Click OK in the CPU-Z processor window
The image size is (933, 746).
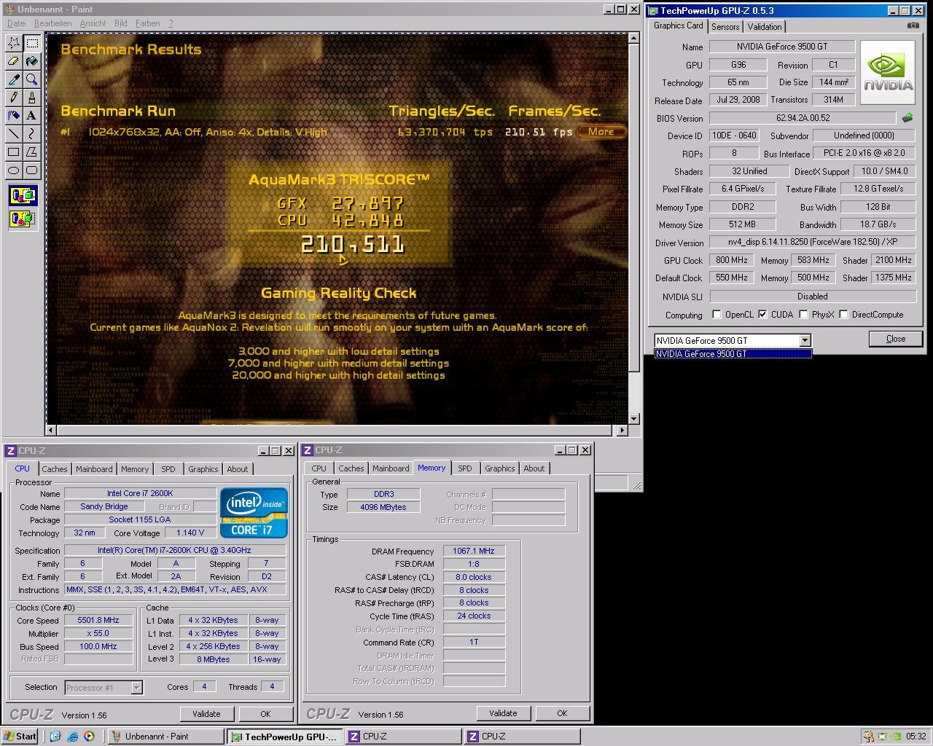265,714
